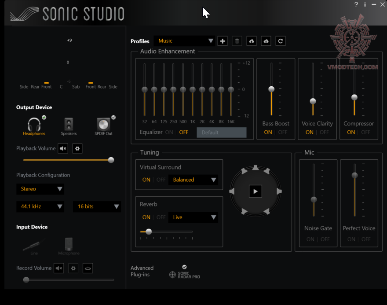Turn Perfect Voice OFF

coord(366,239)
